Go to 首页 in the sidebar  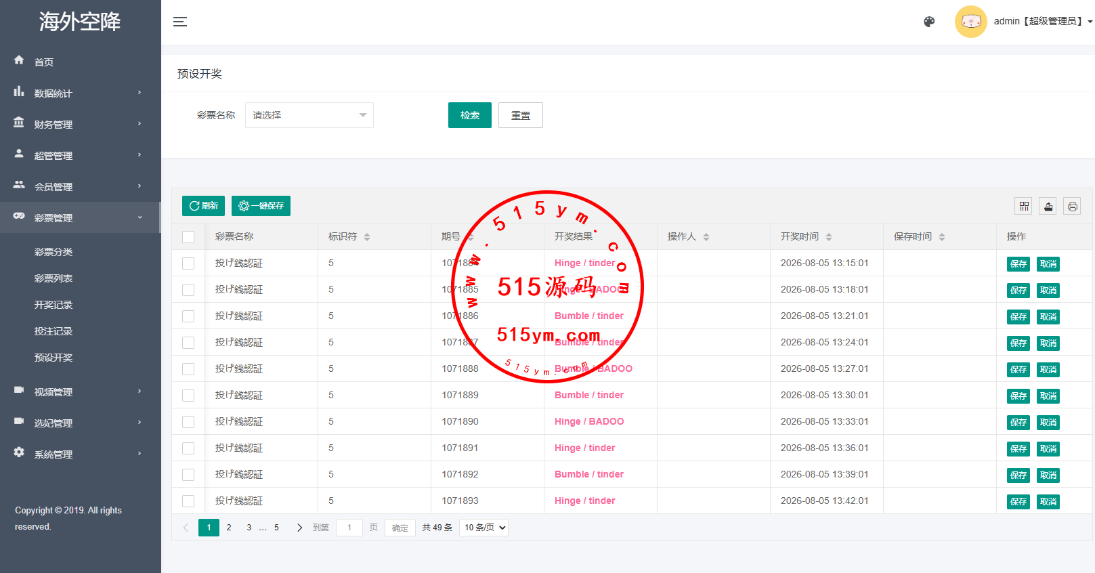tap(81, 62)
